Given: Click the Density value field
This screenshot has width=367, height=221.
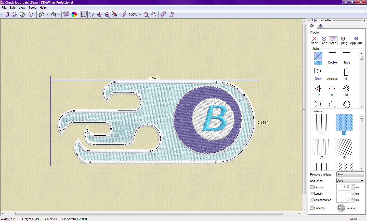Looking at the screenshot, I should click(x=343, y=187).
